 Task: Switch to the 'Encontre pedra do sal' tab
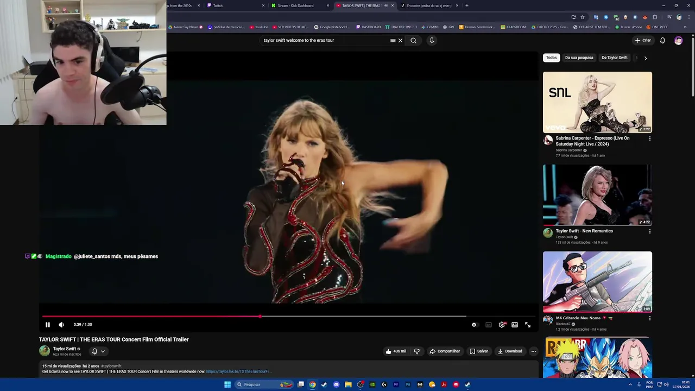tap(429, 5)
